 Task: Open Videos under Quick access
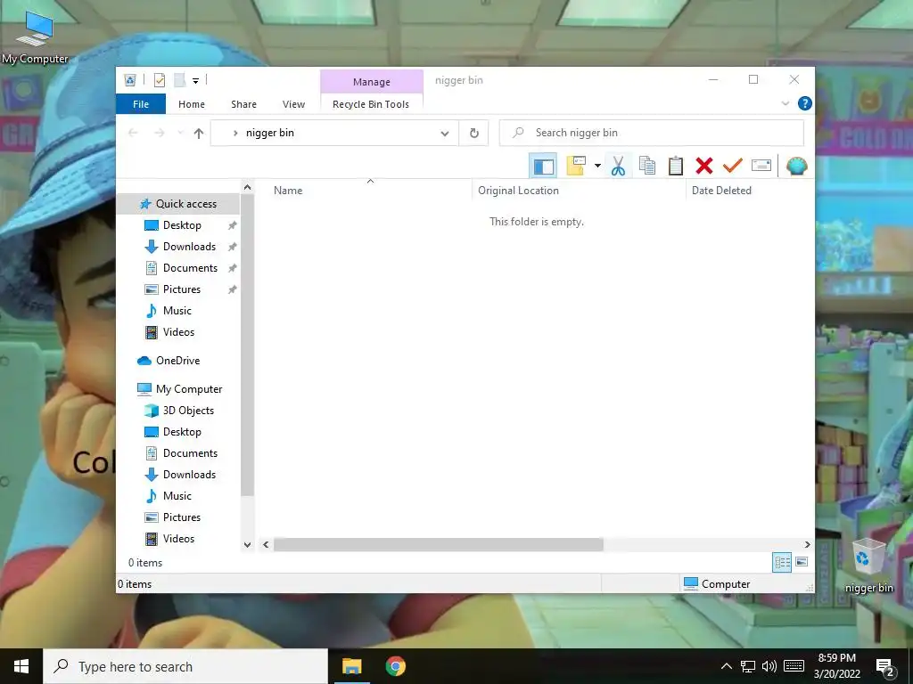178,332
